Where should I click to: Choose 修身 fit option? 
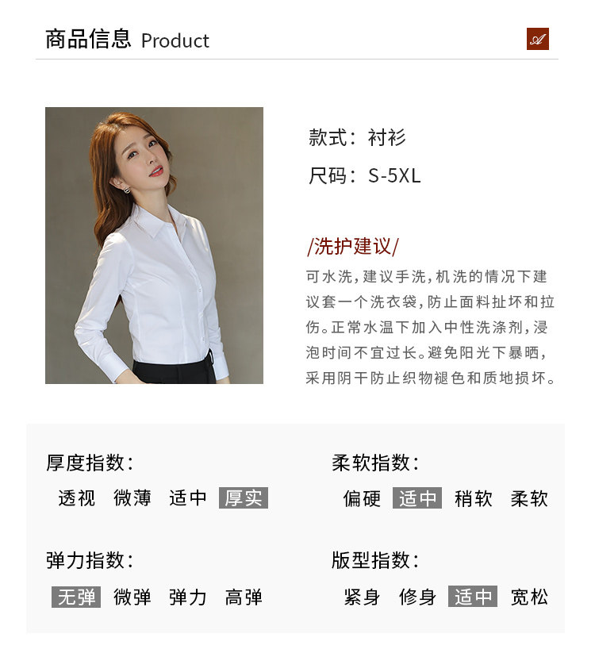[417, 597]
